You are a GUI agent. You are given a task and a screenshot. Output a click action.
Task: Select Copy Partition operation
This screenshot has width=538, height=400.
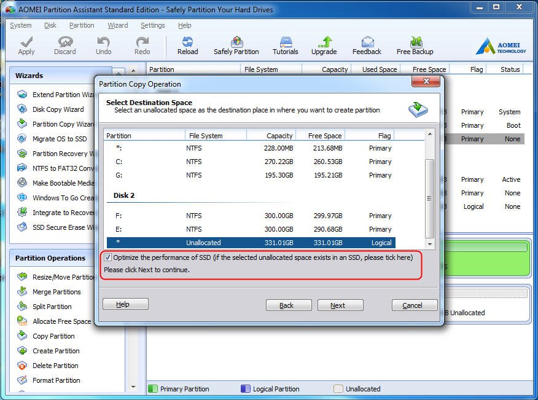[x=46, y=336]
